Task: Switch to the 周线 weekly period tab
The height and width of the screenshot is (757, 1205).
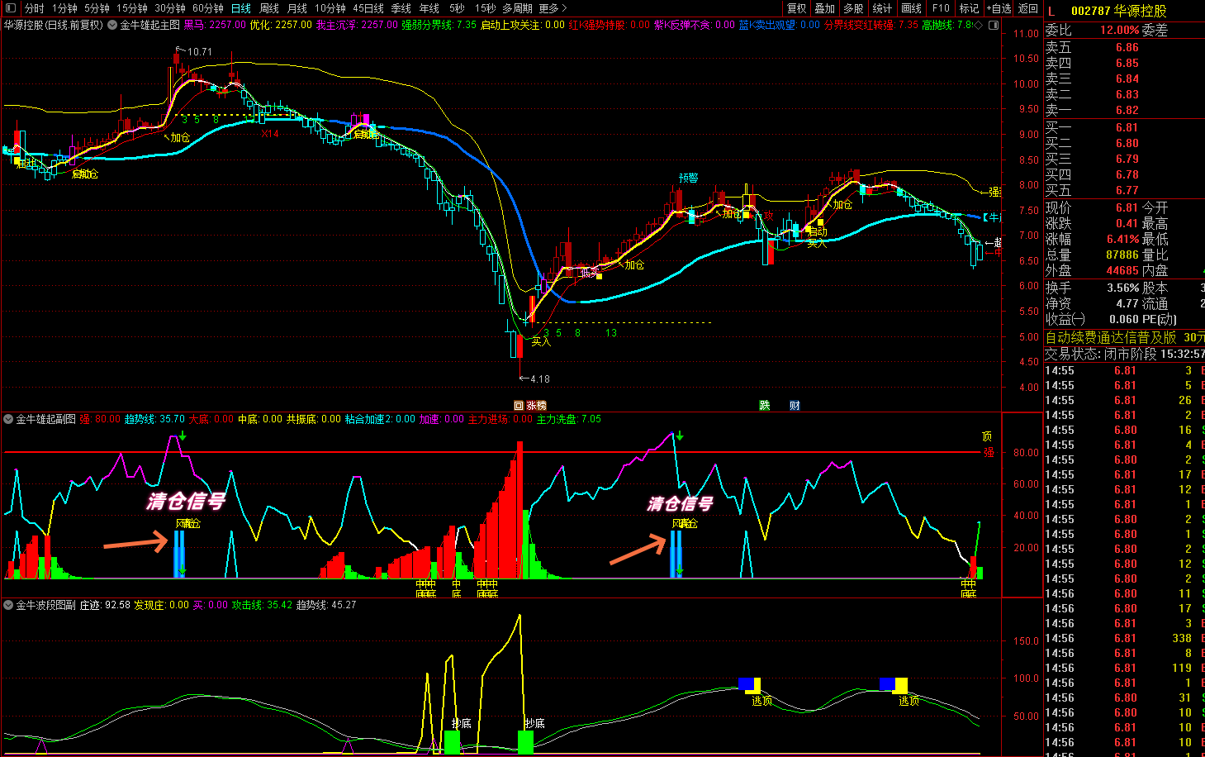Action: (x=269, y=8)
